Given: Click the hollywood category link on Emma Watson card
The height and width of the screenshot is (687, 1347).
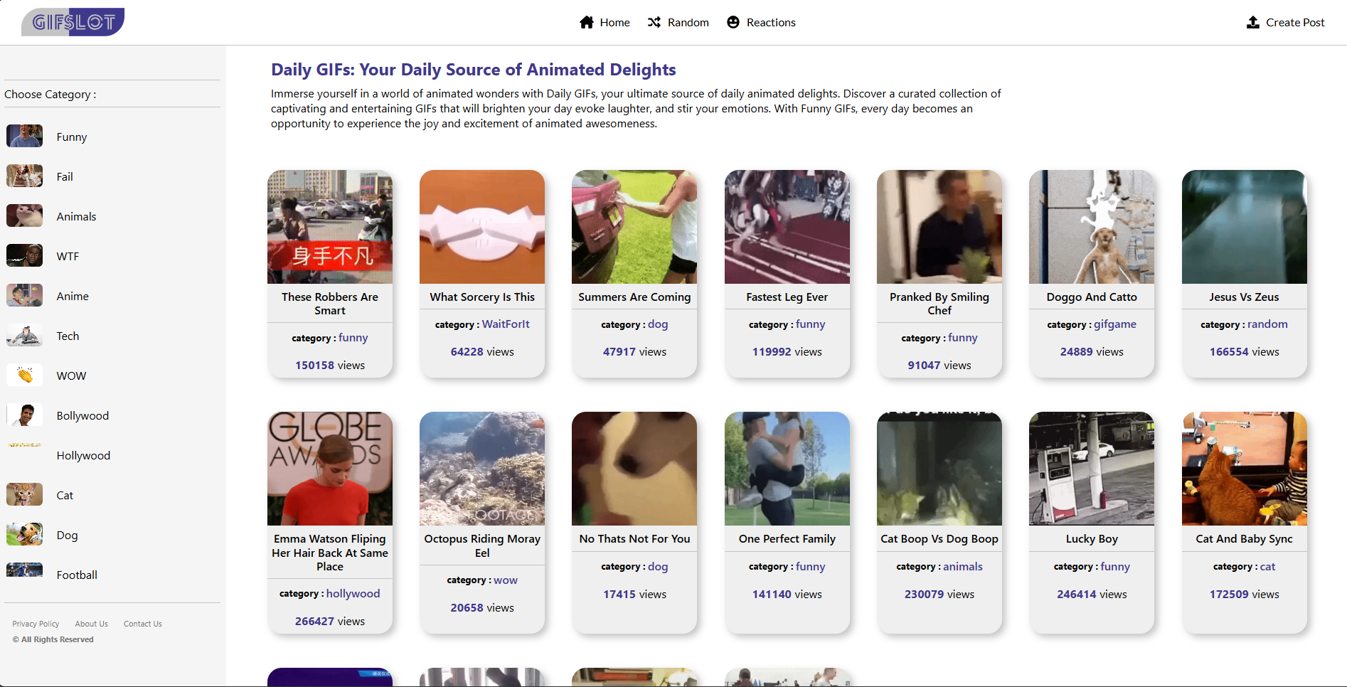Looking at the screenshot, I should 353,594.
